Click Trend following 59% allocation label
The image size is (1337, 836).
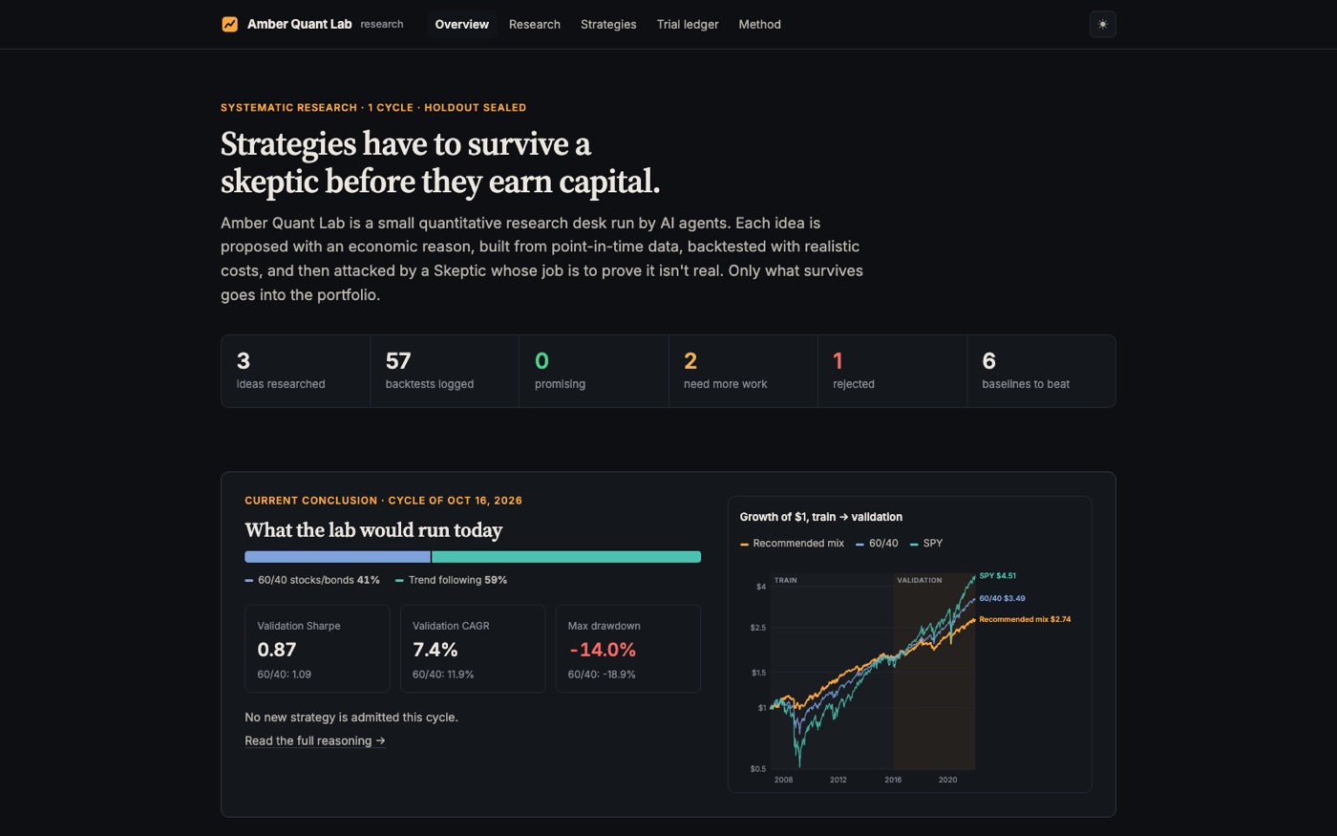click(451, 580)
